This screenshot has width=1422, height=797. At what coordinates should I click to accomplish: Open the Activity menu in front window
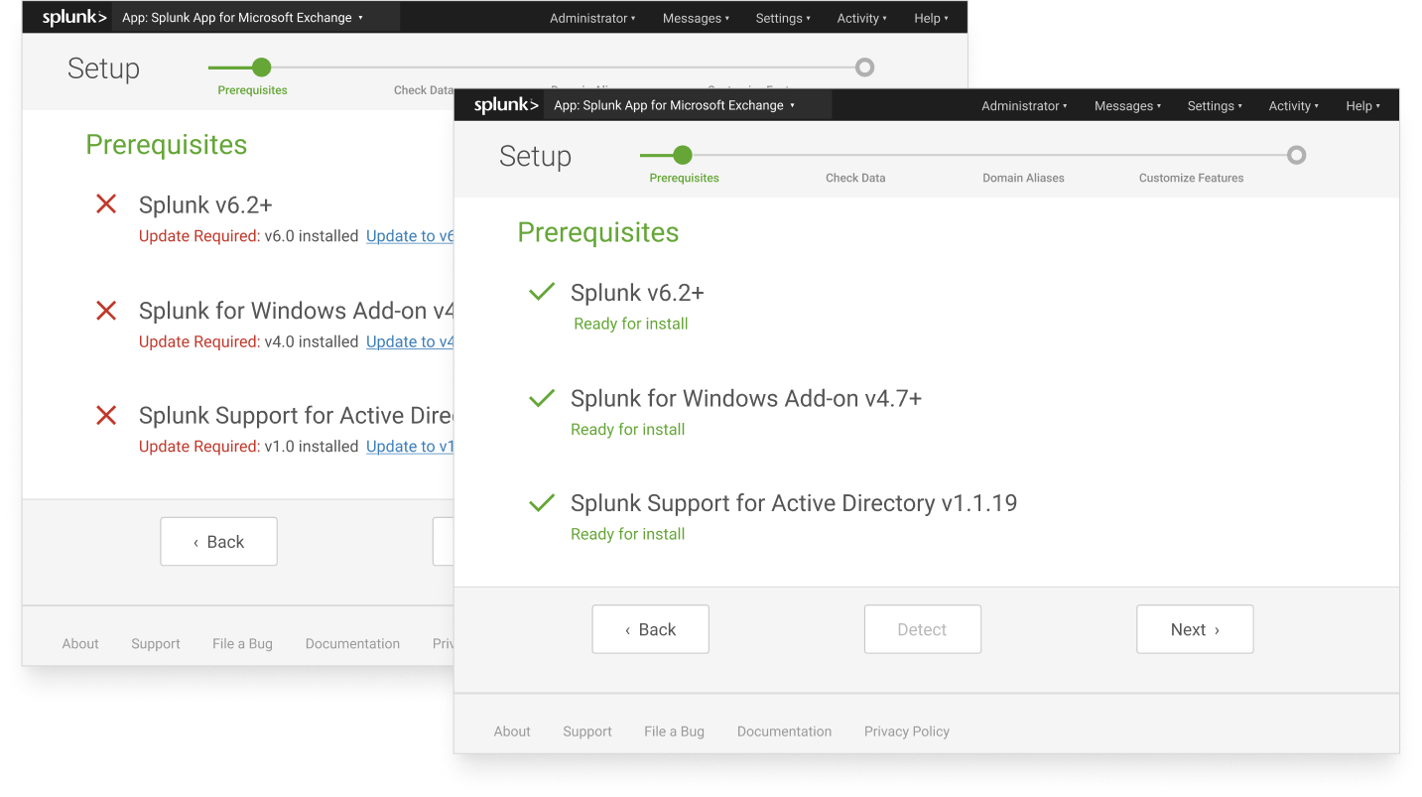tap(1293, 106)
